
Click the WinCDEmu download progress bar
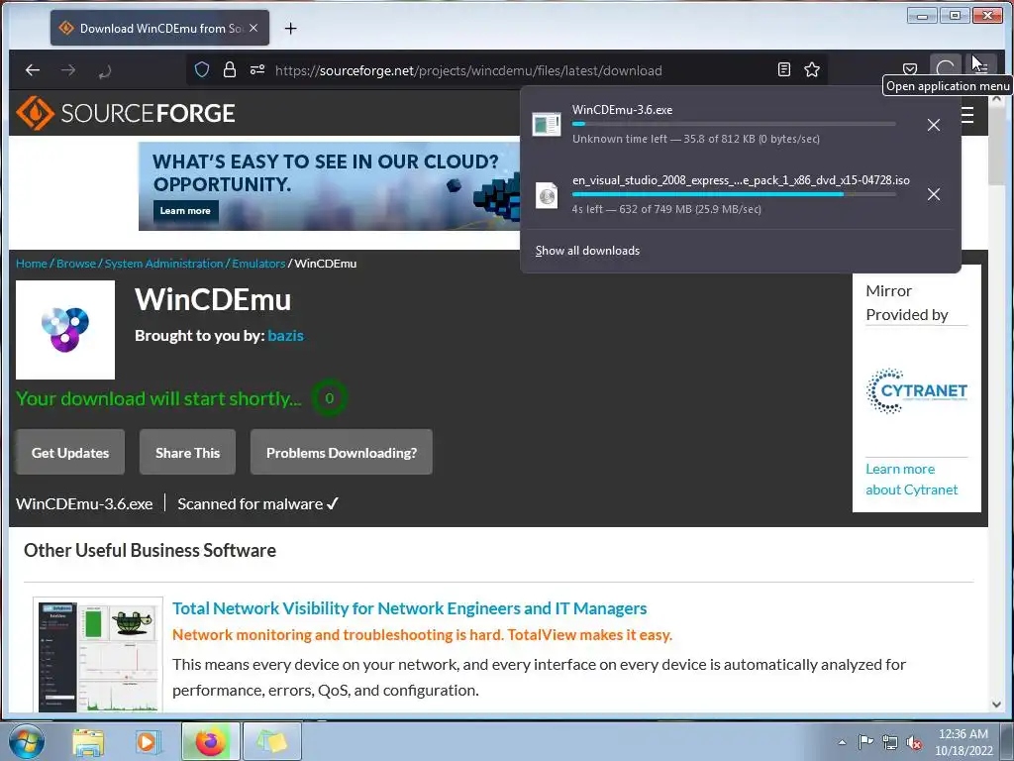pos(734,124)
